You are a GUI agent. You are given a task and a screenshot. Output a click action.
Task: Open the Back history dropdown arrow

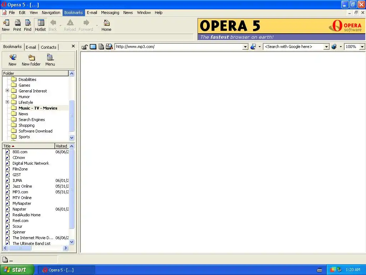coord(60,25)
